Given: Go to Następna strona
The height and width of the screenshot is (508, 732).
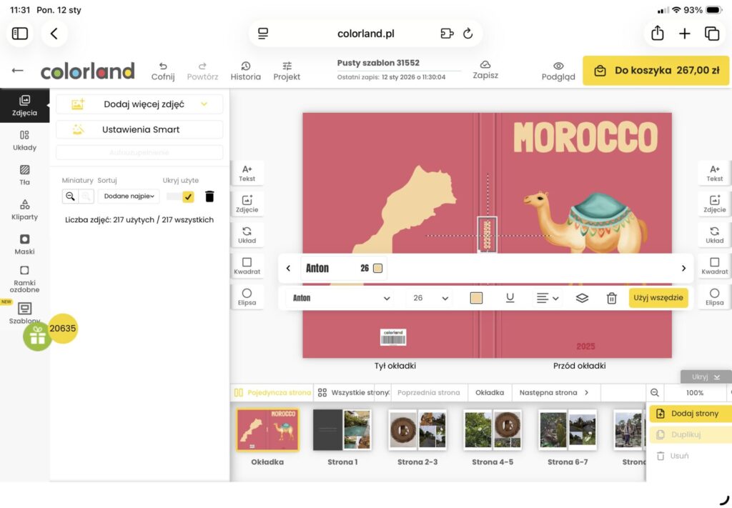Looking at the screenshot, I should [553, 392].
